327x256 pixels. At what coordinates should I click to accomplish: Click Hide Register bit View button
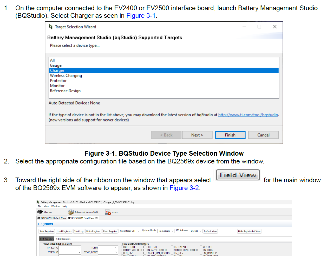click(249, 231)
